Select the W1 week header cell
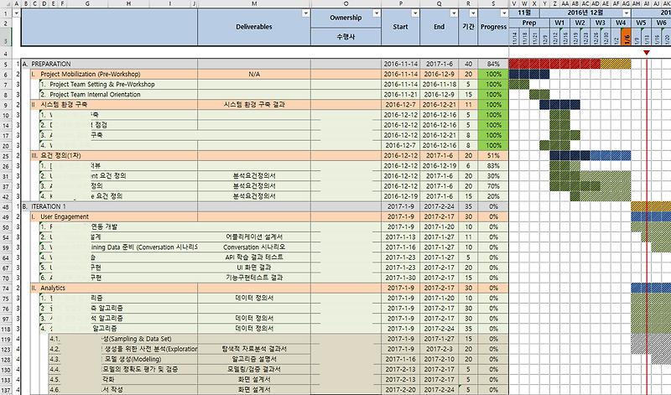The height and width of the screenshot is (395, 671). click(559, 23)
